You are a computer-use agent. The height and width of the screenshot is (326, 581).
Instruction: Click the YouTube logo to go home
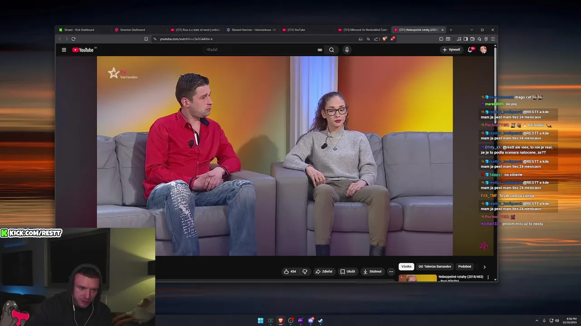tap(84, 50)
